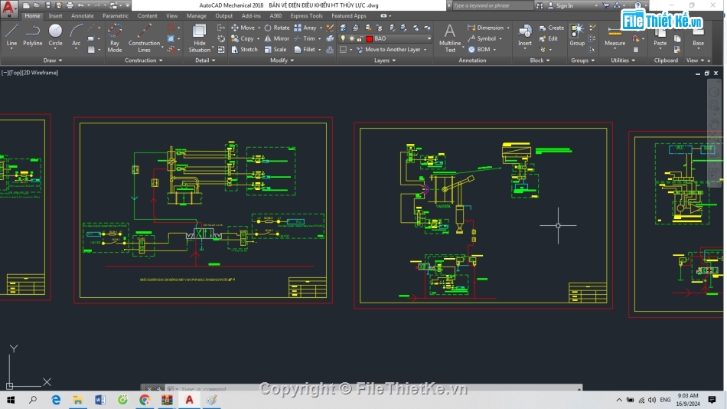727x409 pixels.
Task: Open the Multiline Text tool
Action: coord(450,38)
